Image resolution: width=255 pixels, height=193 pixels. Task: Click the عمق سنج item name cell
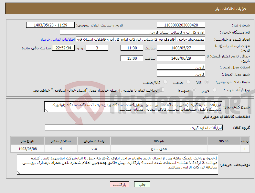[x=159, y=149]
